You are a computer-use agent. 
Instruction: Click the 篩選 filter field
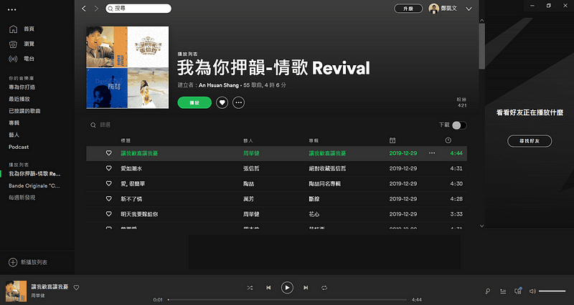pyautogui.click(x=105, y=125)
